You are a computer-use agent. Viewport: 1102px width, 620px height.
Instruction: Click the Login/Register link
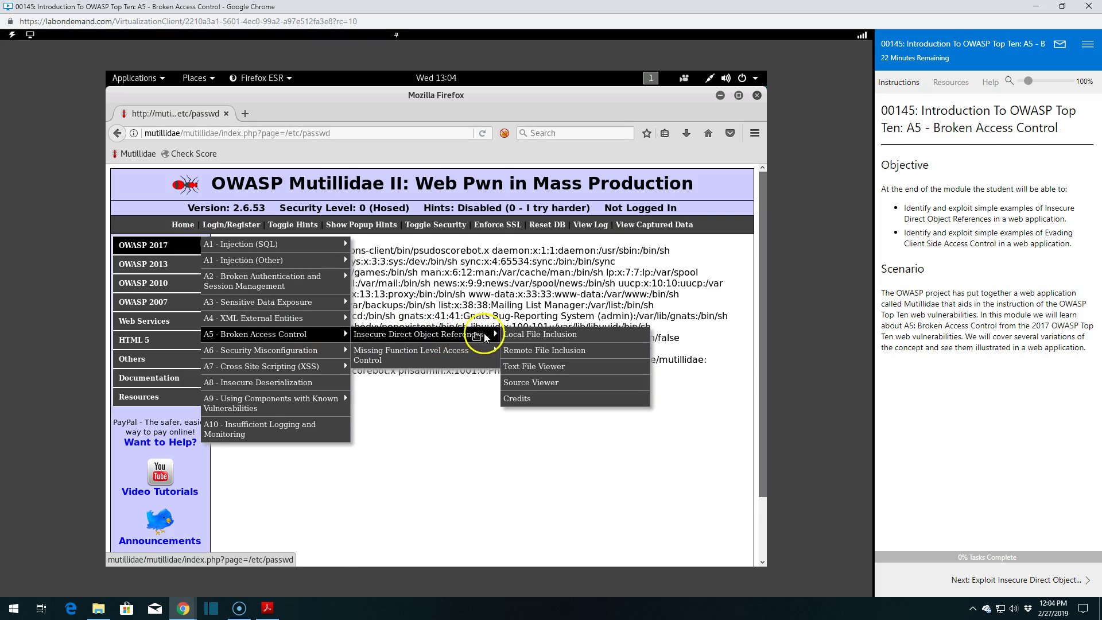click(231, 224)
